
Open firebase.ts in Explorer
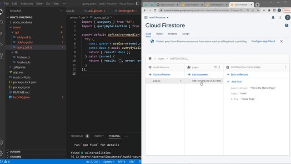click(23, 57)
